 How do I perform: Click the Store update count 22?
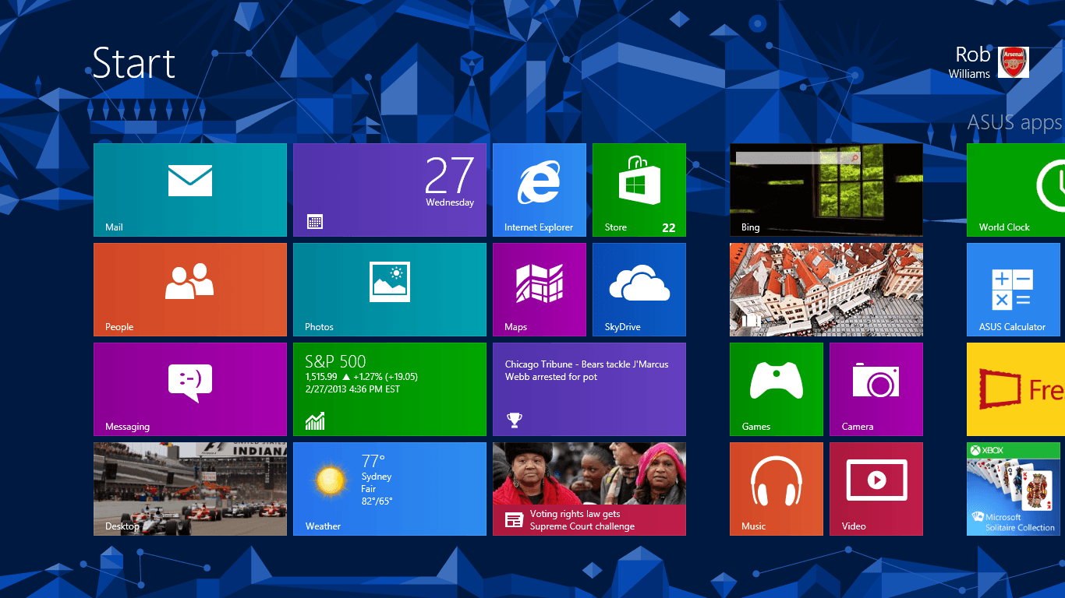coord(668,227)
